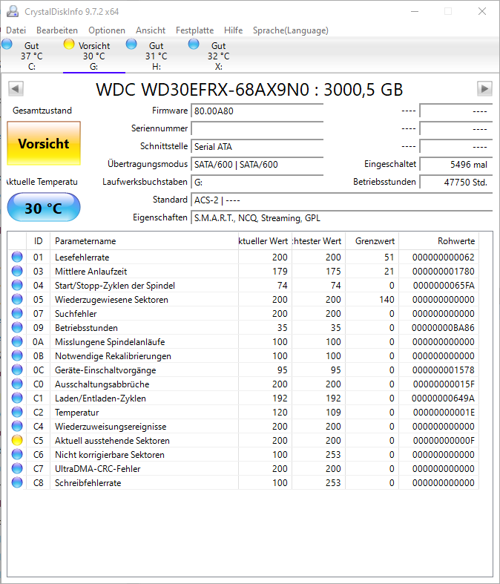Select the blue status orb for drive X:
Image resolution: width=500 pixels, height=584 pixels.
pyautogui.click(x=194, y=44)
